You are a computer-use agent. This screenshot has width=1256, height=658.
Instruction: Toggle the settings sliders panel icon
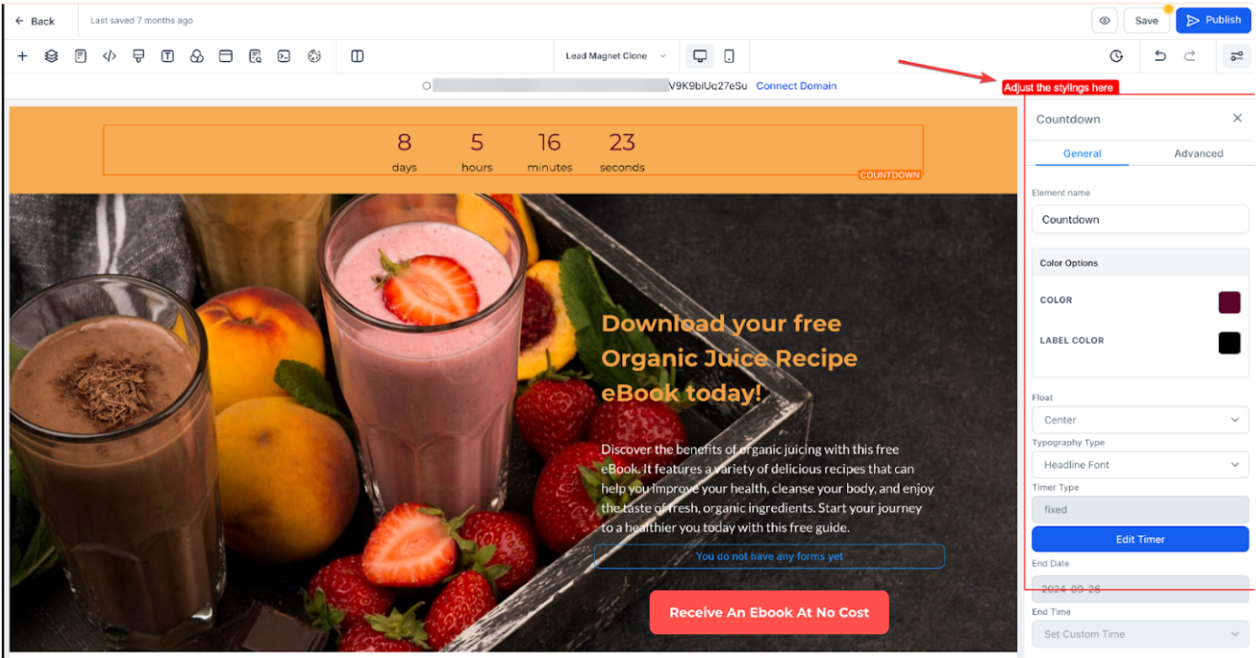click(x=1237, y=56)
